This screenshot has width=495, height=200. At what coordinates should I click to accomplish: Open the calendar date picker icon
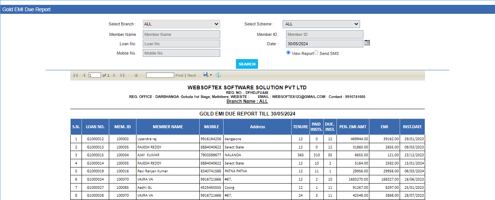coord(367,43)
